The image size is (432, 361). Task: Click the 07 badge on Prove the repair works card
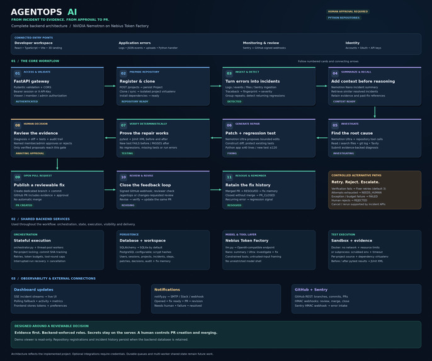[x=123, y=125]
